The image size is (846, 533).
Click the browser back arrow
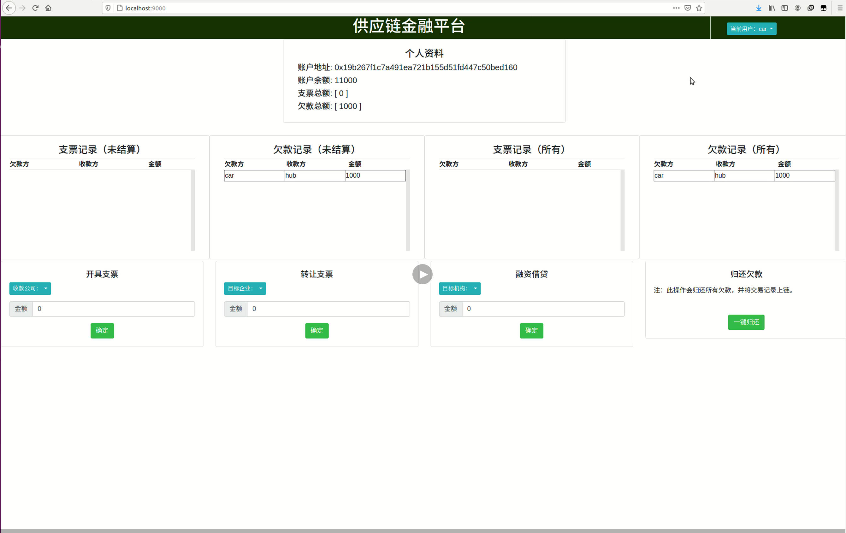[x=9, y=8]
